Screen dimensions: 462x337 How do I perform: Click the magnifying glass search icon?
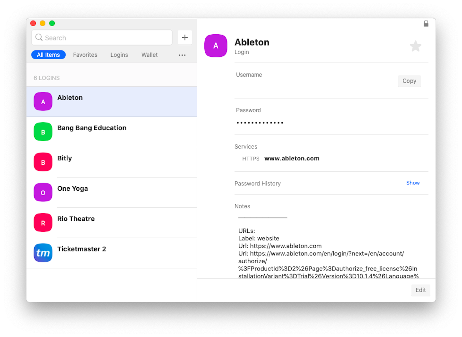39,37
